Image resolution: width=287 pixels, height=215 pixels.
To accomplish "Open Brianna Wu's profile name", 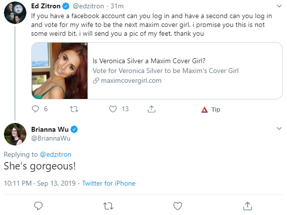I will click(50, 129).
